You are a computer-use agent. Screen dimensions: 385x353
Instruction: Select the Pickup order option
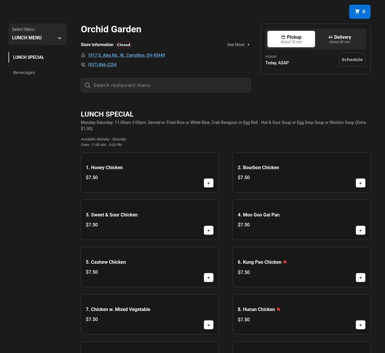tap(291, 39)
